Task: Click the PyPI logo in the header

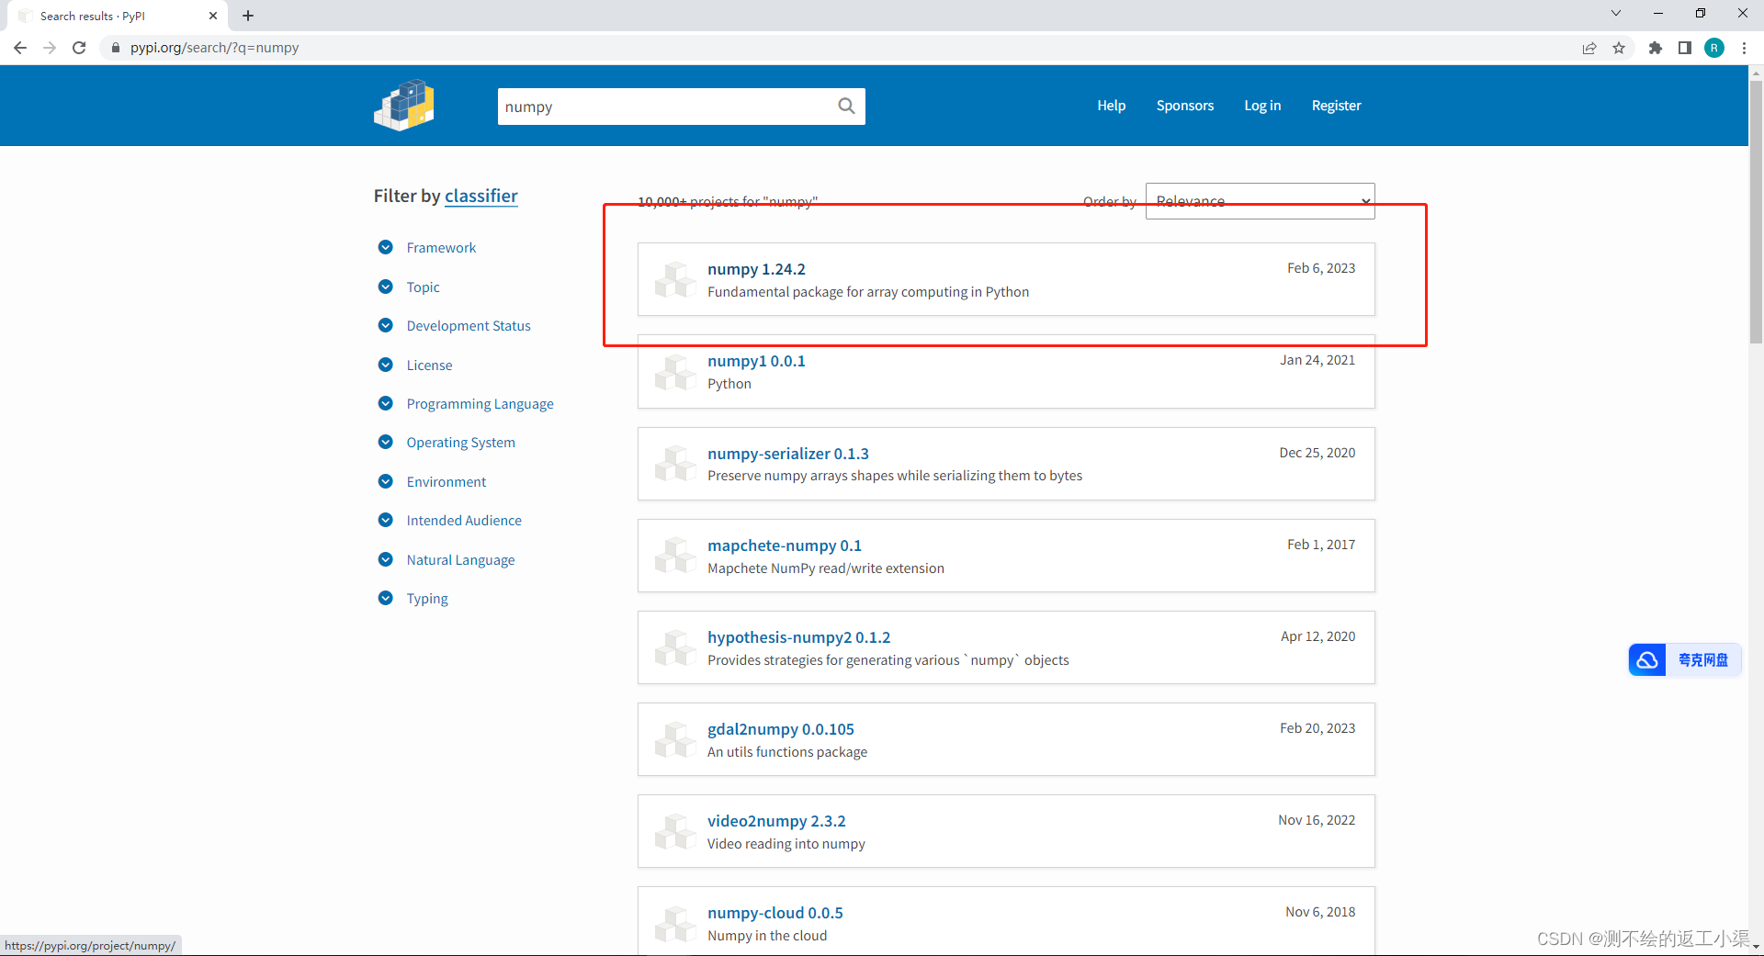Action: coord(404,105)
